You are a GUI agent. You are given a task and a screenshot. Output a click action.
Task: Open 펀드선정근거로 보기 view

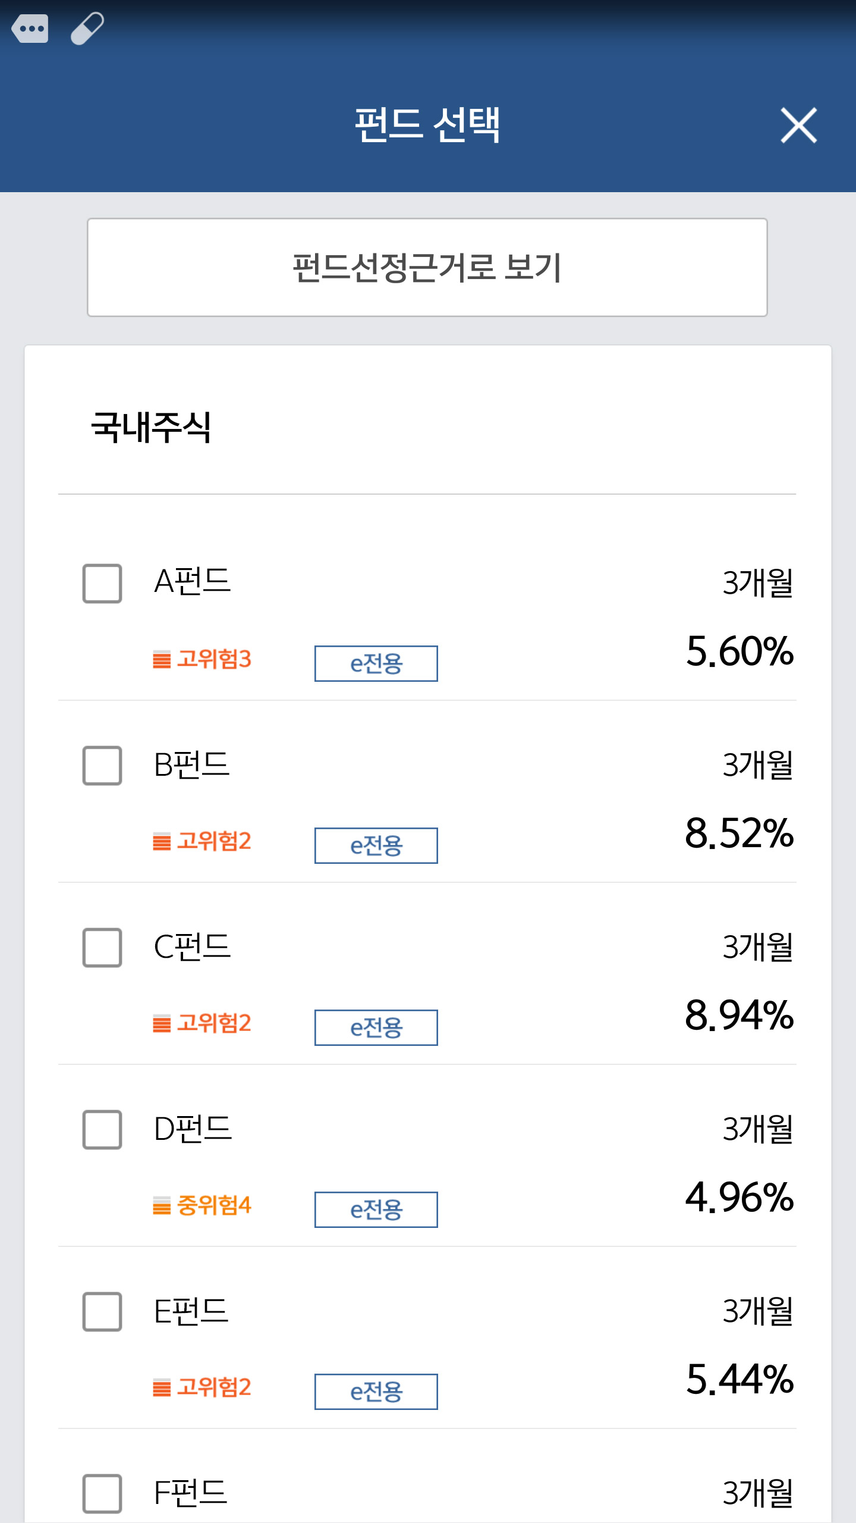click(x=427, y=268)
